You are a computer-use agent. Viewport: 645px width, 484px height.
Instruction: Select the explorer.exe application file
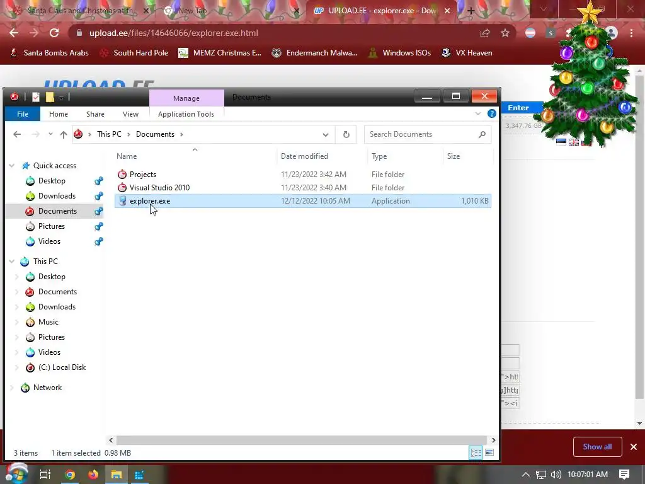click(303, 201)
